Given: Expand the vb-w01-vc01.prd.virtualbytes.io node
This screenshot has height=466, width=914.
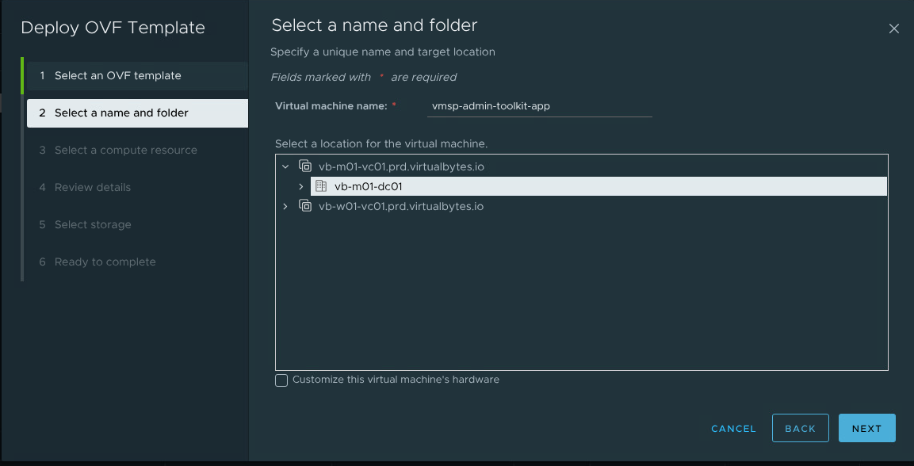Looking at the screenshot, I should click(285, 206).
